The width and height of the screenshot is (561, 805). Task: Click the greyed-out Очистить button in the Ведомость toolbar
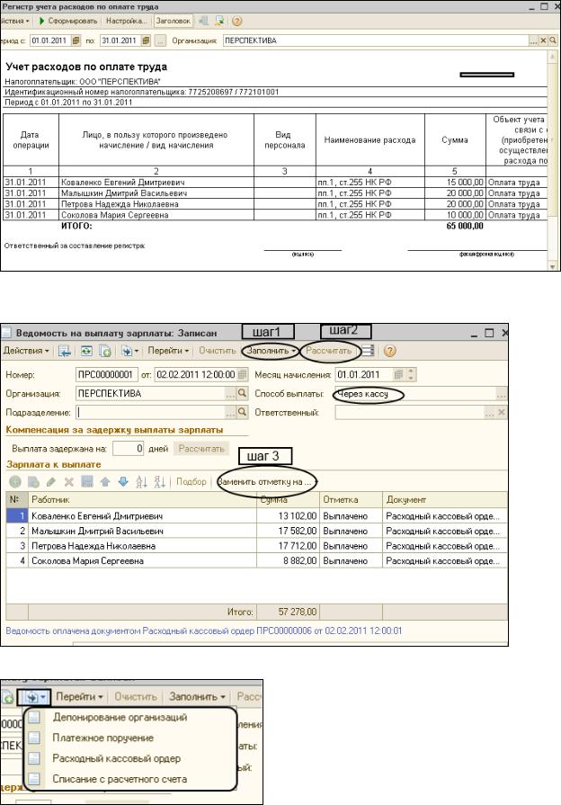pyautogui.click(x=218, y=351)
